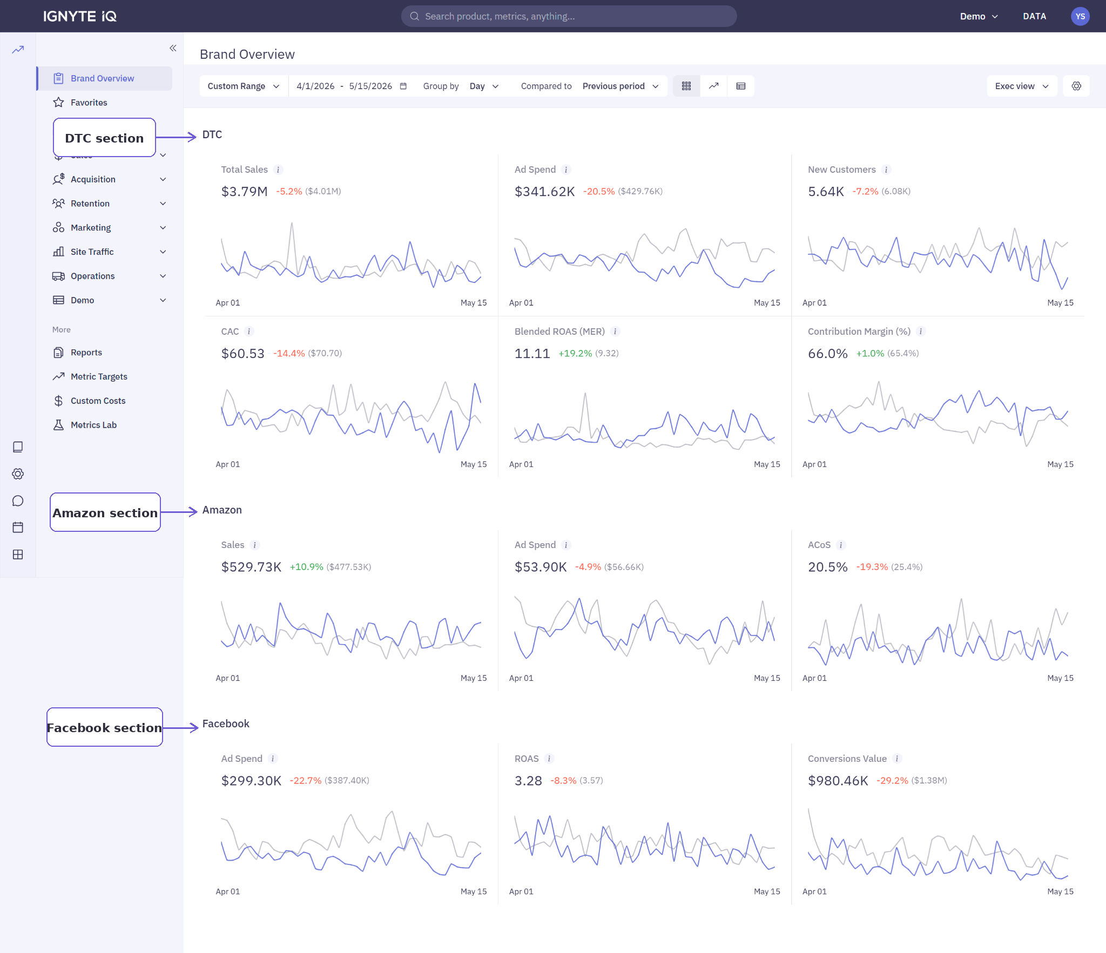
Task: Open the Custom Range dropdown
Action: (x=244, y=86)
